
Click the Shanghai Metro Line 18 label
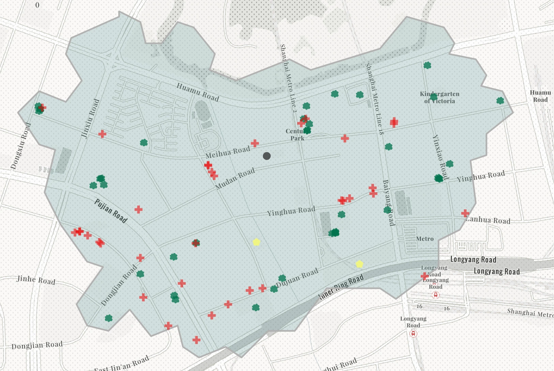coord(374,99)
